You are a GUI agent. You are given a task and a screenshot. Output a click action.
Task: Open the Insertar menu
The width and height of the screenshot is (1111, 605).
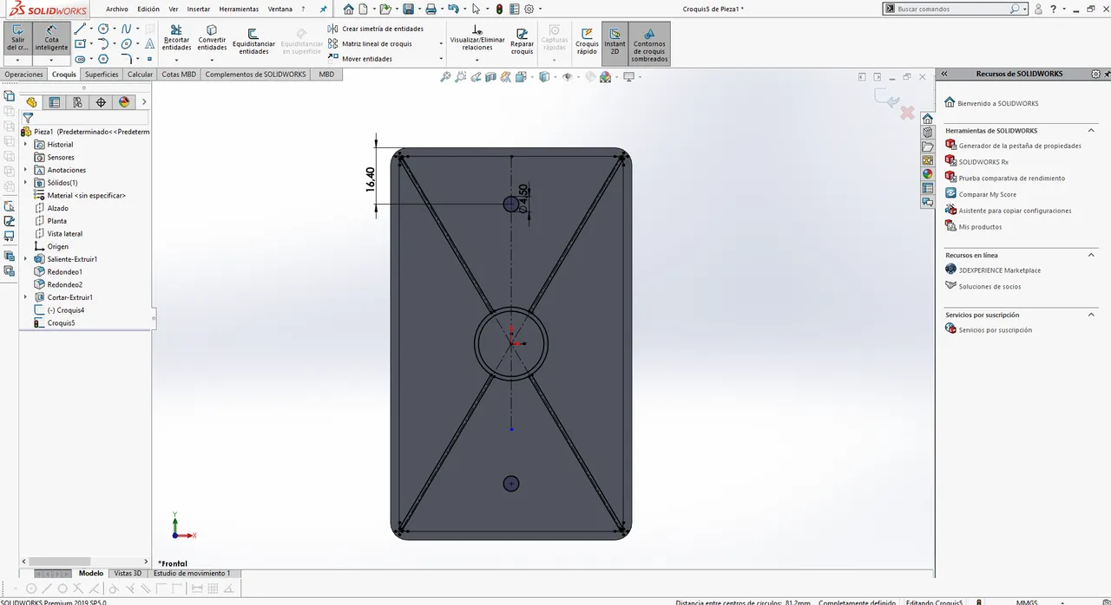pos(199,9)
